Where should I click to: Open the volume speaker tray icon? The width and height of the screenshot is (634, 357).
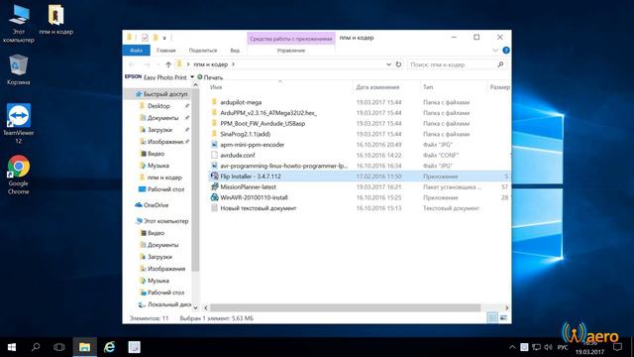(548, 347)
